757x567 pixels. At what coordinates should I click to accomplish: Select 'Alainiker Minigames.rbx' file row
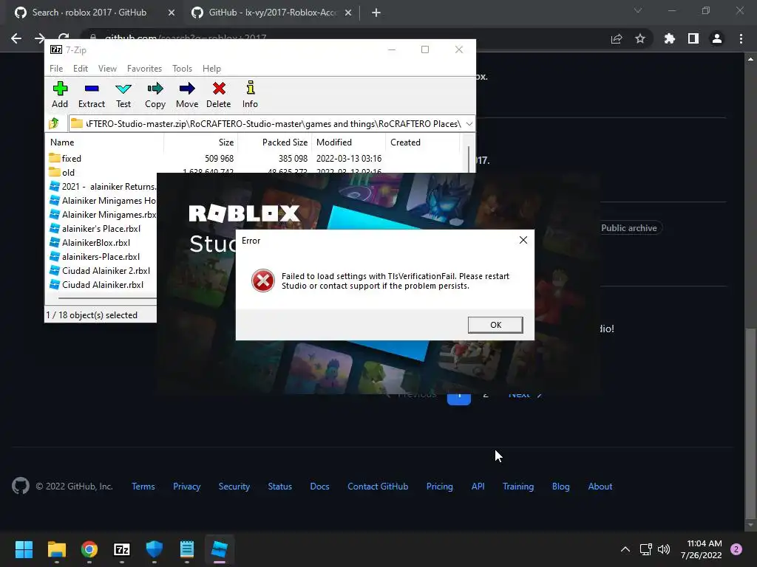(x=103, y=215)
